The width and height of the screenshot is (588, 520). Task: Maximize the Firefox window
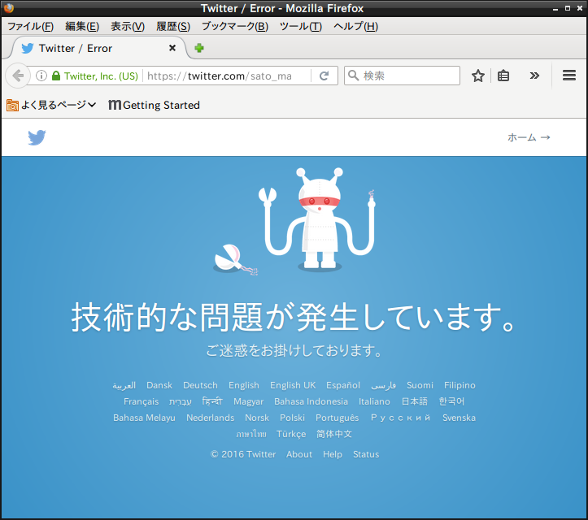click(x=568, y=8)
